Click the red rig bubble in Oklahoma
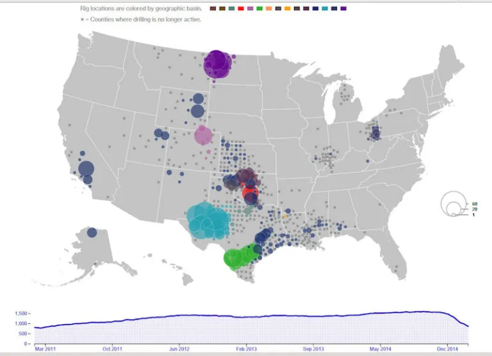Image resolution: width=492 pixels, height=356 pixels. click(x=250, y=192)
